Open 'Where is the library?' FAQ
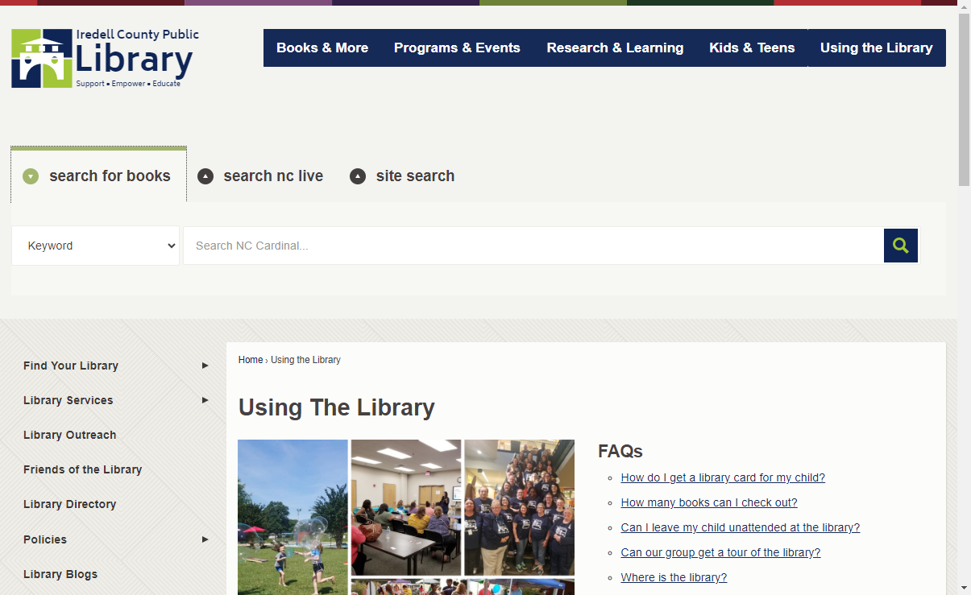 (674, 577)
